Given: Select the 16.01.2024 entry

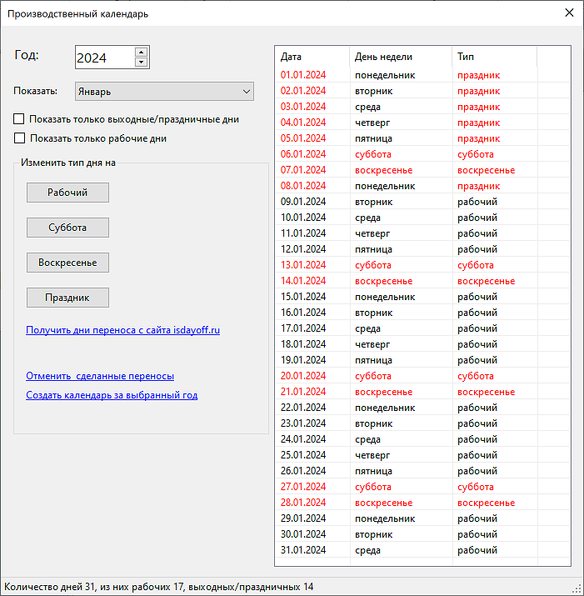Looking at the screenshot, I should [422, 313].
